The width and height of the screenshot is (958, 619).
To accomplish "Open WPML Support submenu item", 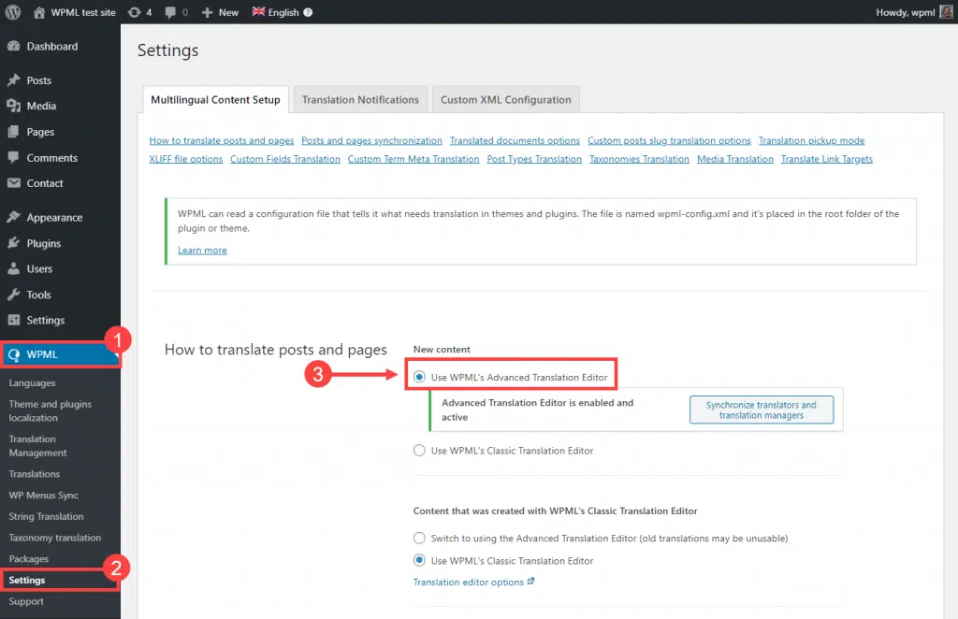I will (x=26, y=601).
